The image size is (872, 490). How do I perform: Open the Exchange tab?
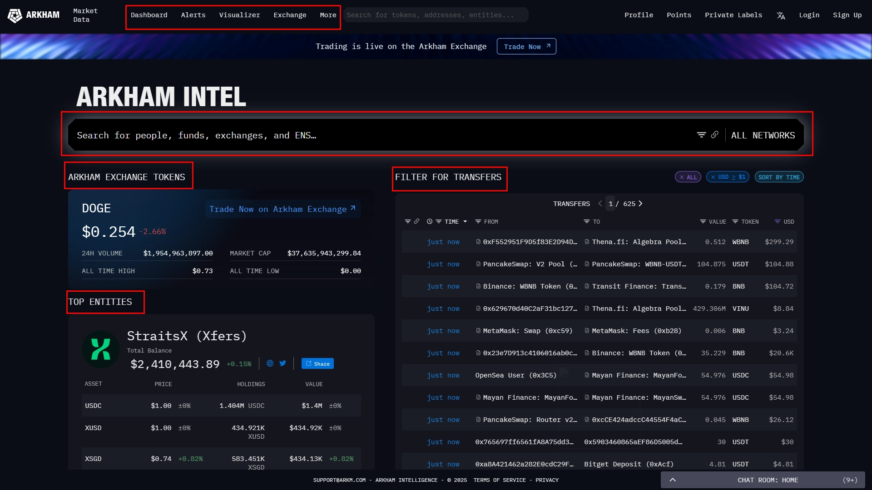coord(290,15)
